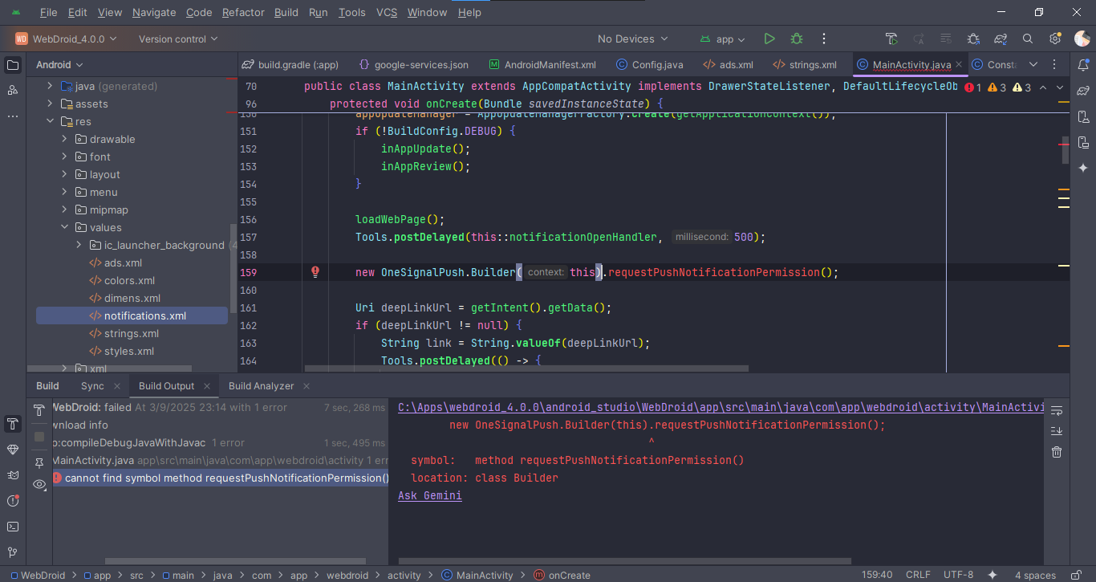Click the 4 spaces indent setting
Image resolution: width=1096 pixels, height=582 pixels.
(1035, 575)
